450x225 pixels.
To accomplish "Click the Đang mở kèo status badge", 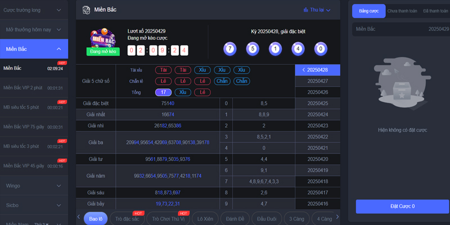I will tap(103, 51).
